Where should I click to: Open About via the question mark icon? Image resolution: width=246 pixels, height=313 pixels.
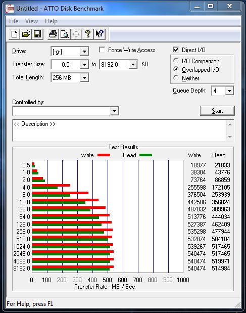(88, 34)
